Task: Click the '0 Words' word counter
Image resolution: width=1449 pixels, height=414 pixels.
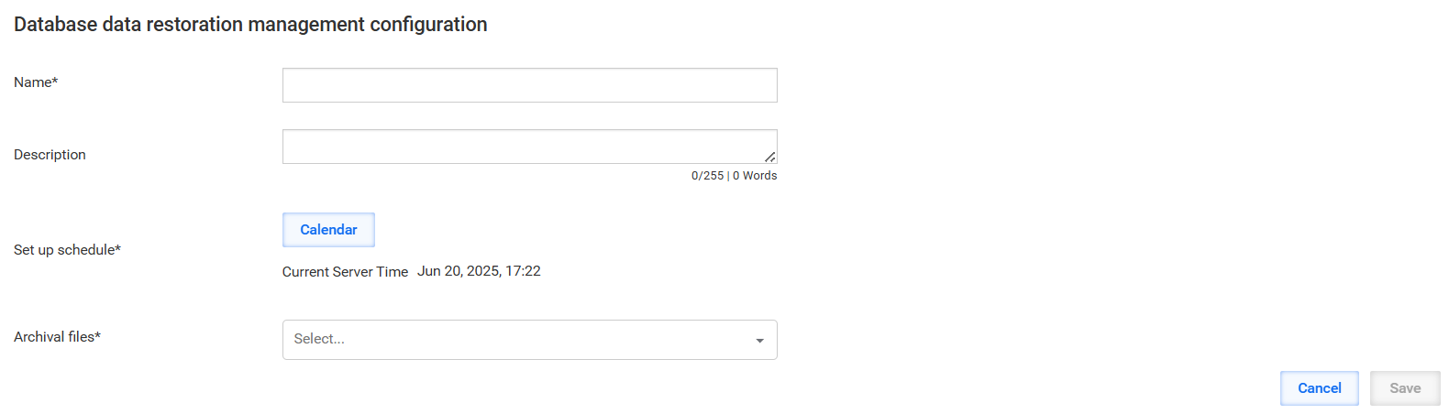Action: click(x=755, y=176)
